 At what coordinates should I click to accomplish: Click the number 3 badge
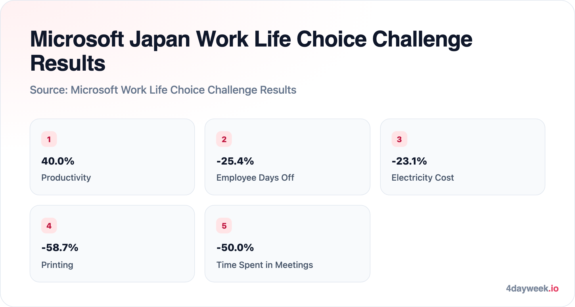tap(399, 139)
